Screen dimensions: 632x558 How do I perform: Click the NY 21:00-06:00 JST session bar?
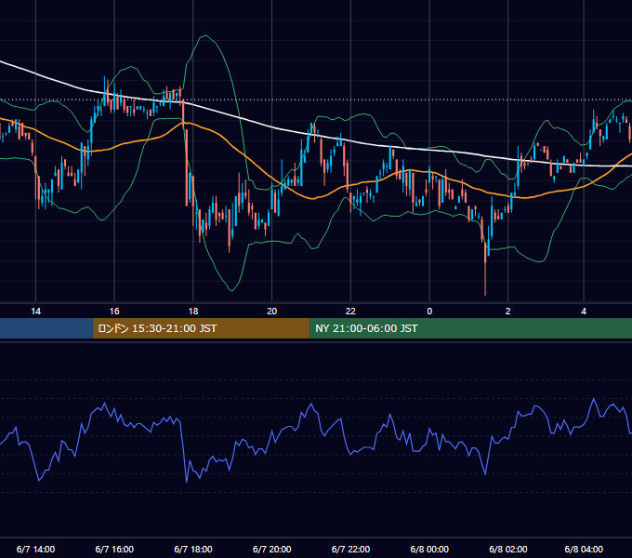tap(471, 328)
